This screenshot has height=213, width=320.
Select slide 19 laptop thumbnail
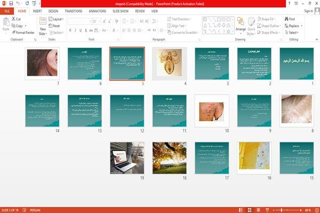(127, 158)
